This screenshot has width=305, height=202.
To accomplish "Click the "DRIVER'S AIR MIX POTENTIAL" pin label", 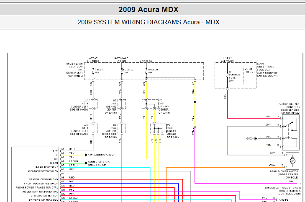I will click(41, 192).
